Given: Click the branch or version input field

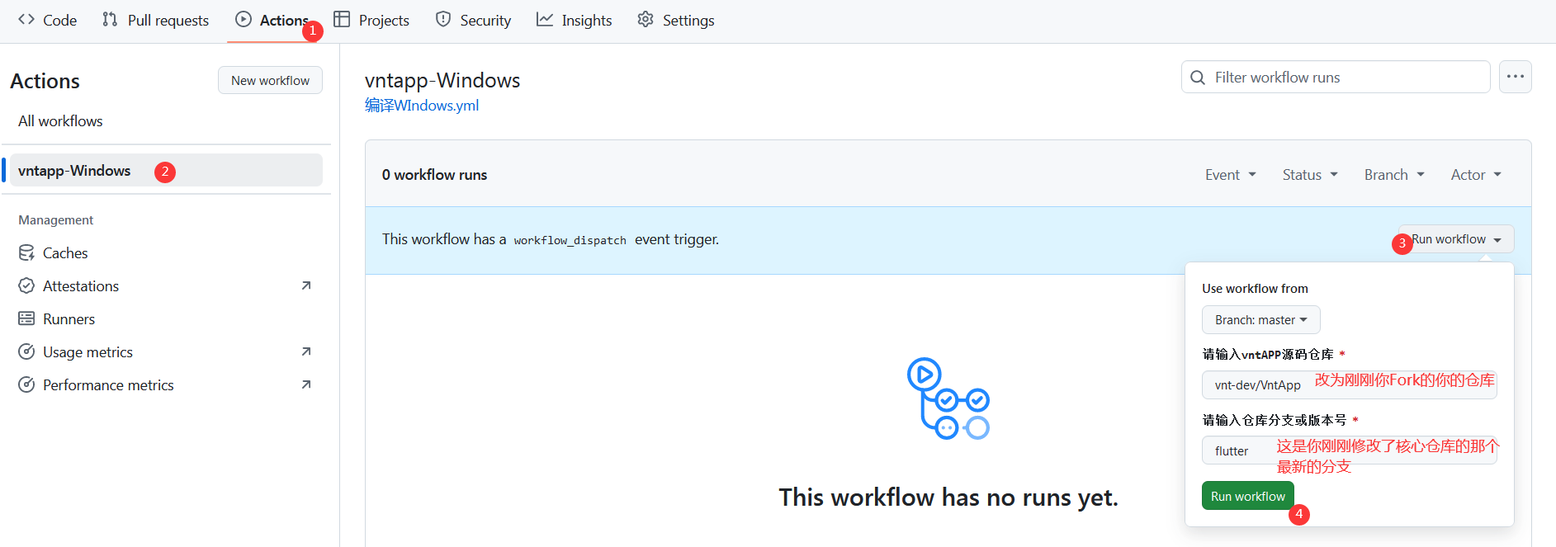Looking at the screenshot, I should pyautogui.click(x=1349, y=450).
